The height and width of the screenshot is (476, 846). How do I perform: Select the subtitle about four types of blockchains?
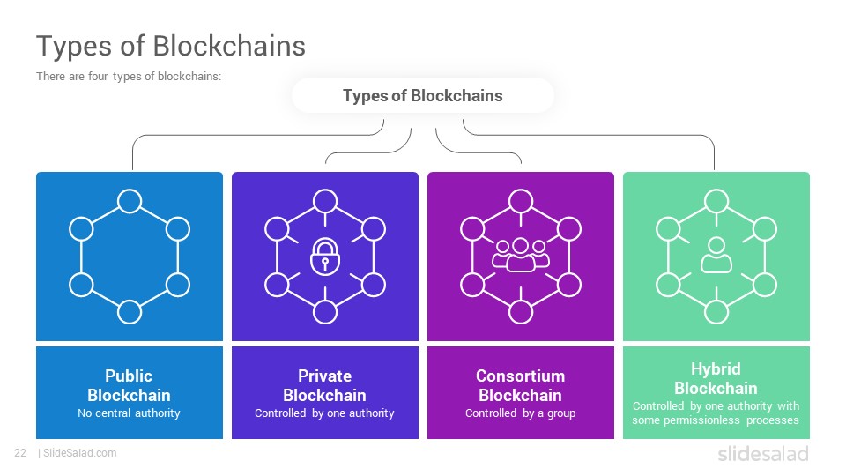coord(129,76)
